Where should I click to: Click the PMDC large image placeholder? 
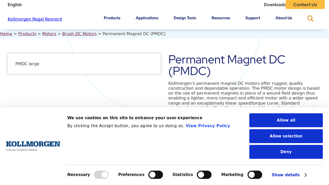84,64
